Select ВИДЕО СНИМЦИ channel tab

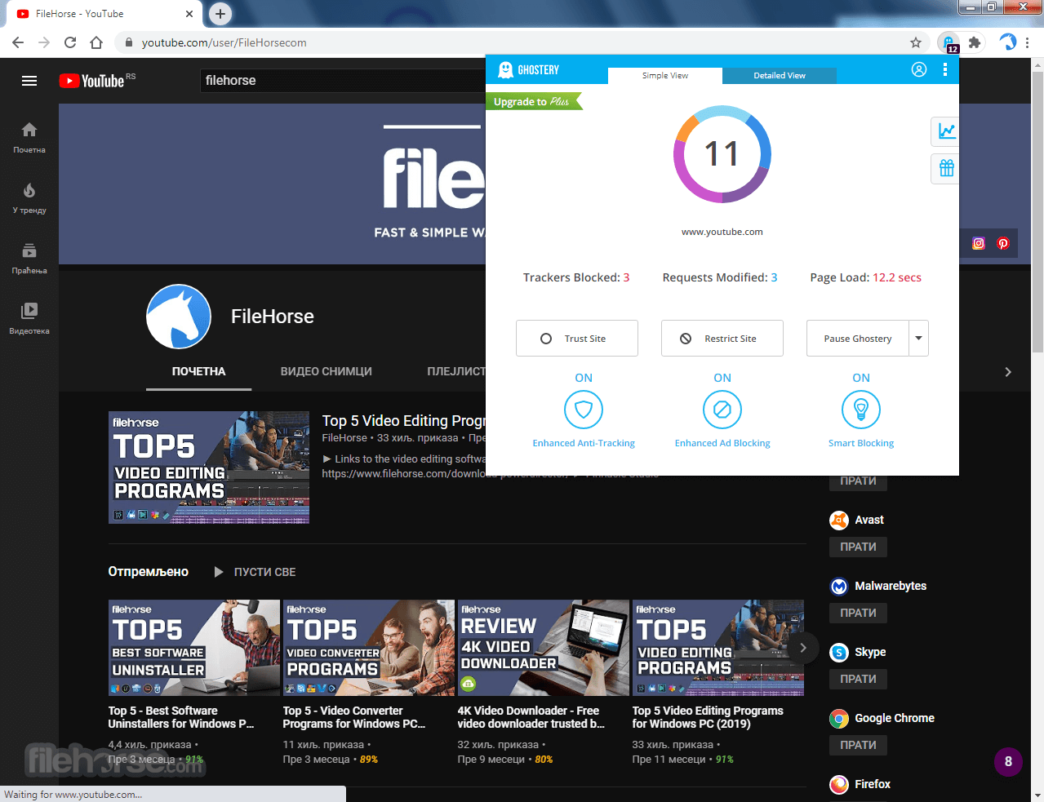(x=326, y=371)
